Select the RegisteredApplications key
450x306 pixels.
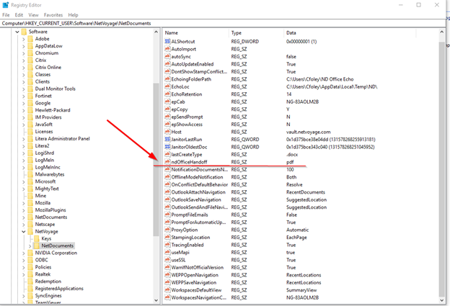coord(59,289)
